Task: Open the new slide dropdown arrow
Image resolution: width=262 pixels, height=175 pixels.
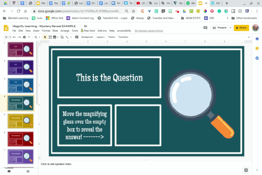Action: click(x=9, y=37)
